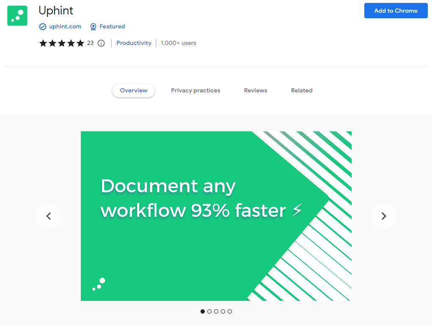Click the right carousel arrow
The image size is (432, 325).
[x=383, y=216]
